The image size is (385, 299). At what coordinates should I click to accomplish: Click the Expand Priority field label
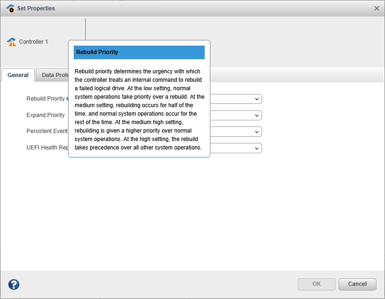pyautogui.click(x=46, y=115)
